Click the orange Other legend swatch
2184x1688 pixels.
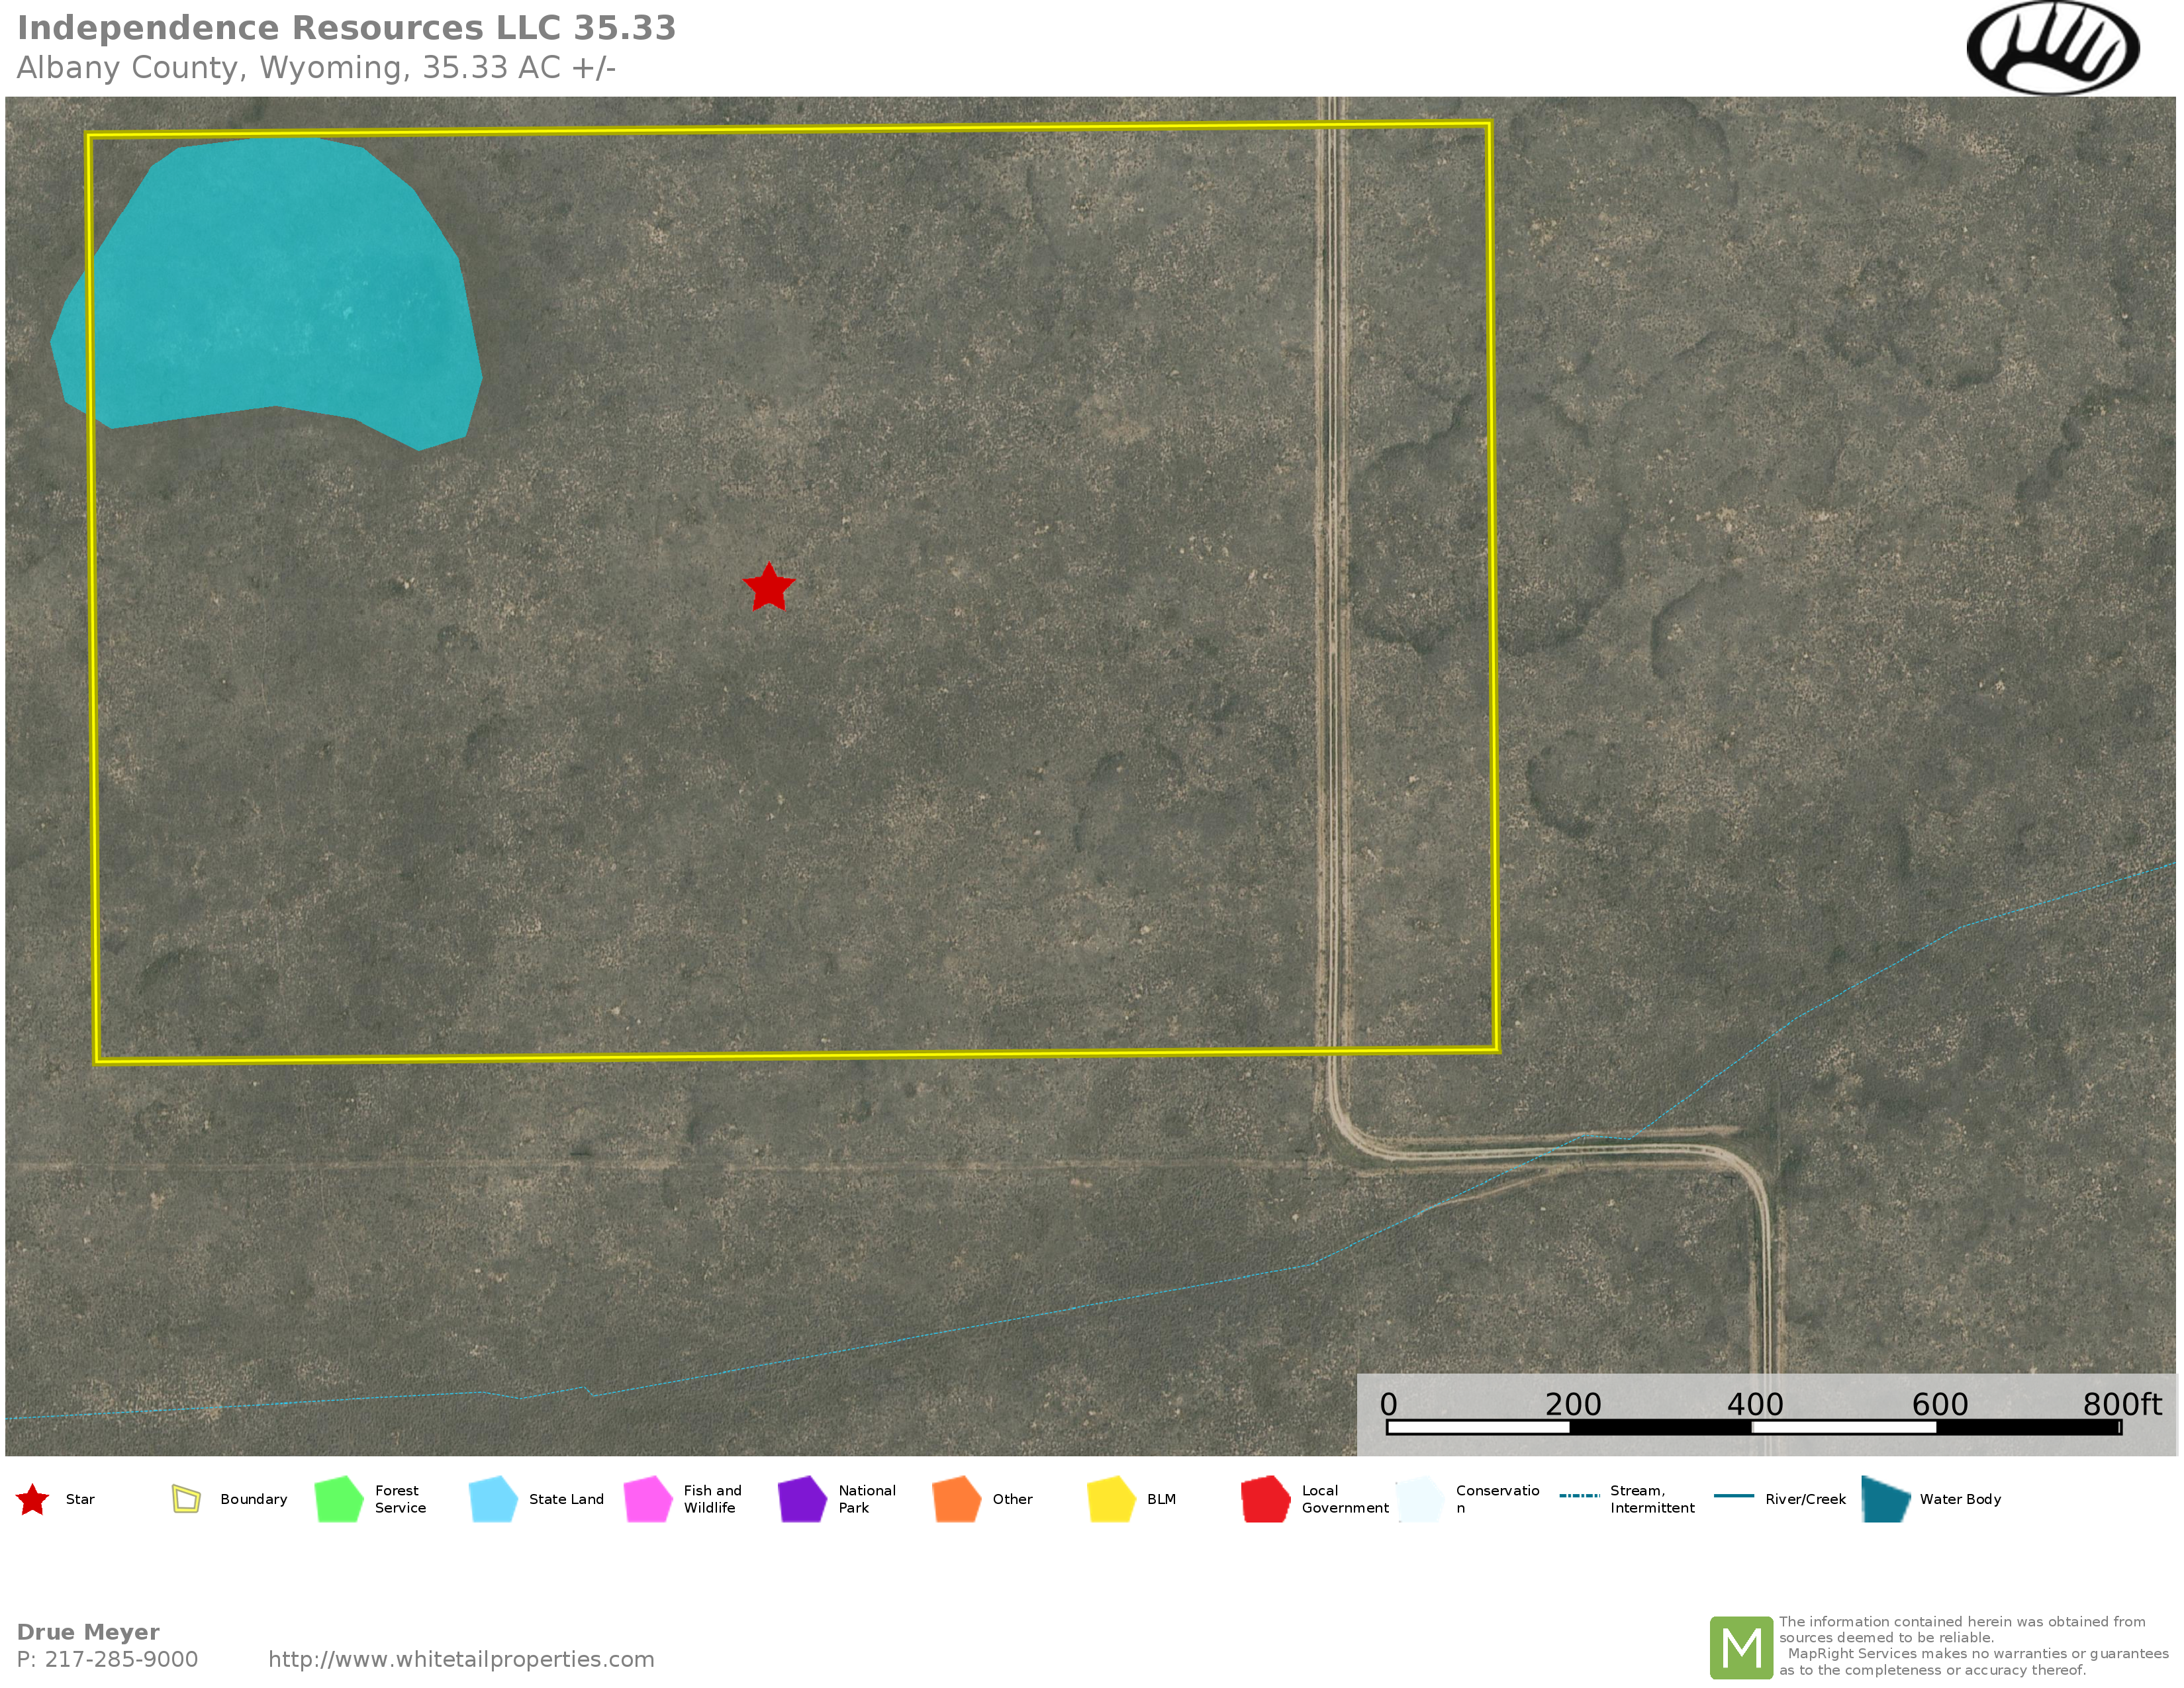pyautogui.click(x=956, y=1499)
